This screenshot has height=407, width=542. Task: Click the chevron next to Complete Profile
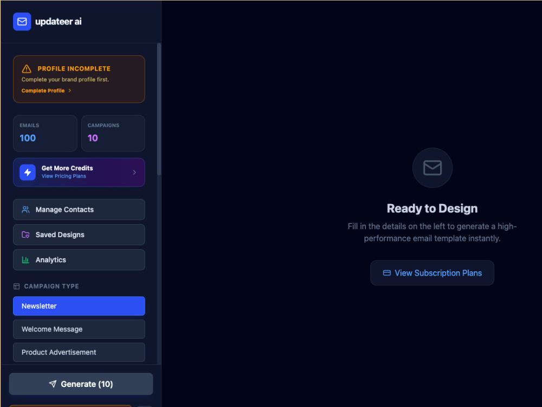(70, 91)
